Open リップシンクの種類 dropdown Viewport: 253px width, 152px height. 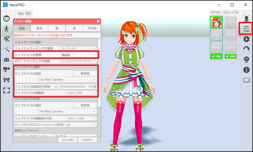point(78,55)
